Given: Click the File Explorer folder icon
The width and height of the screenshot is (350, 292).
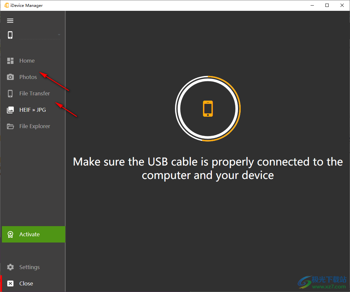Looking at the screenshot, I should [10, 126].
